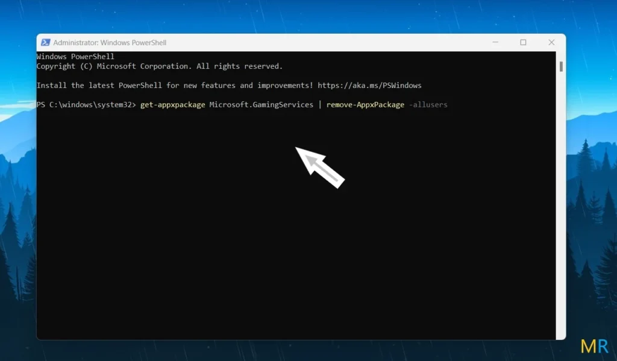617x361 pixels.
Task: Click the 'Windows PowerShell' first console line
Action: click(x=75, y=57)
